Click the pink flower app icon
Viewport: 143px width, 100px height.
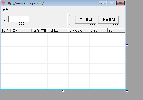point(3,3)
